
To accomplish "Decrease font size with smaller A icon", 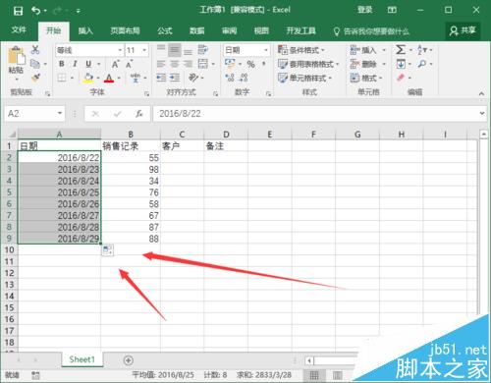I will pyautogui.click(x=130, y=64).
